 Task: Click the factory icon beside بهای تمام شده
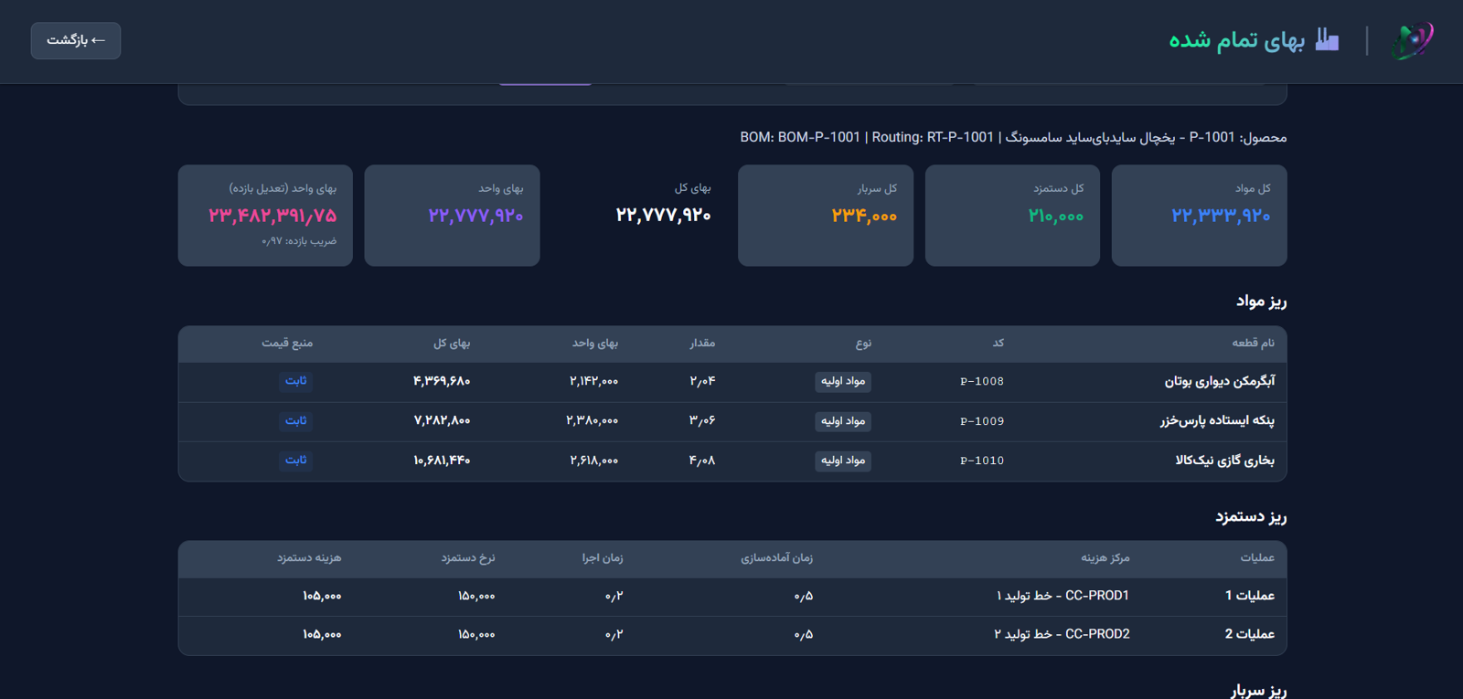click(x=1327, y=39)
